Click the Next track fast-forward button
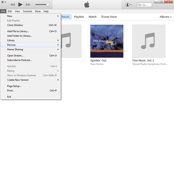The image size is (174, 173). point(28,5)
